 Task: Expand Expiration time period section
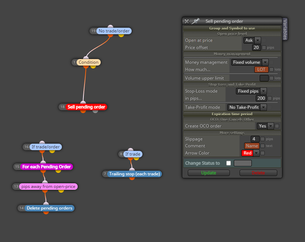tap(232, 114)
